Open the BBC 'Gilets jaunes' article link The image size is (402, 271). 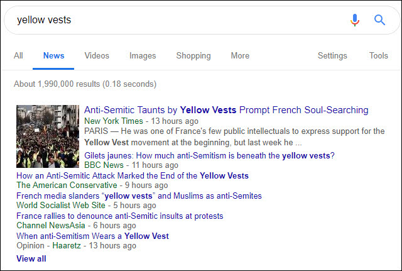coord(209,156)
